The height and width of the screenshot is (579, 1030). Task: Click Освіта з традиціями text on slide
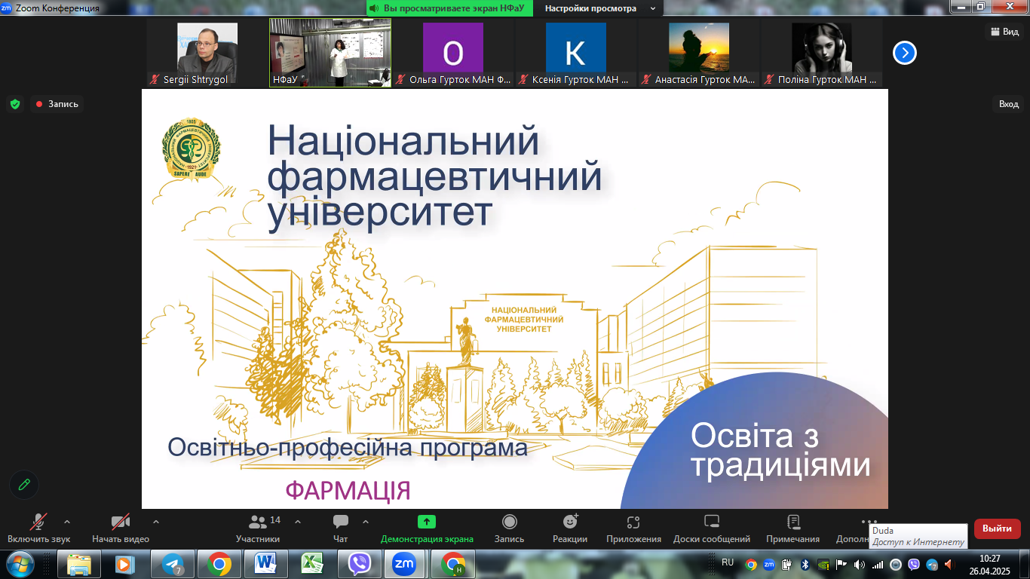[780, 451]
